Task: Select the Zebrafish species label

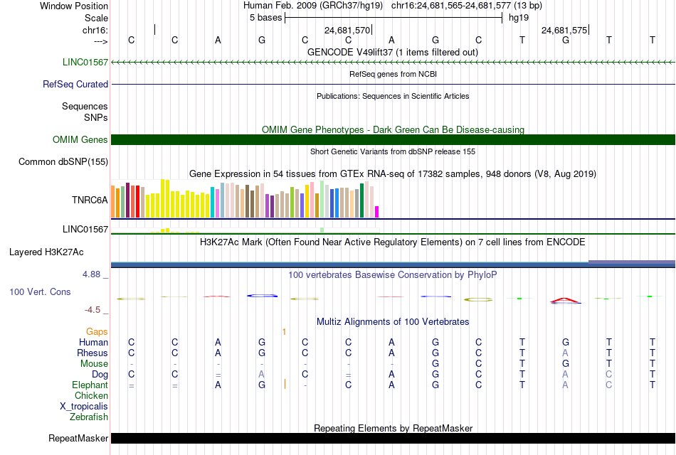Action: [x=89, y=417]
